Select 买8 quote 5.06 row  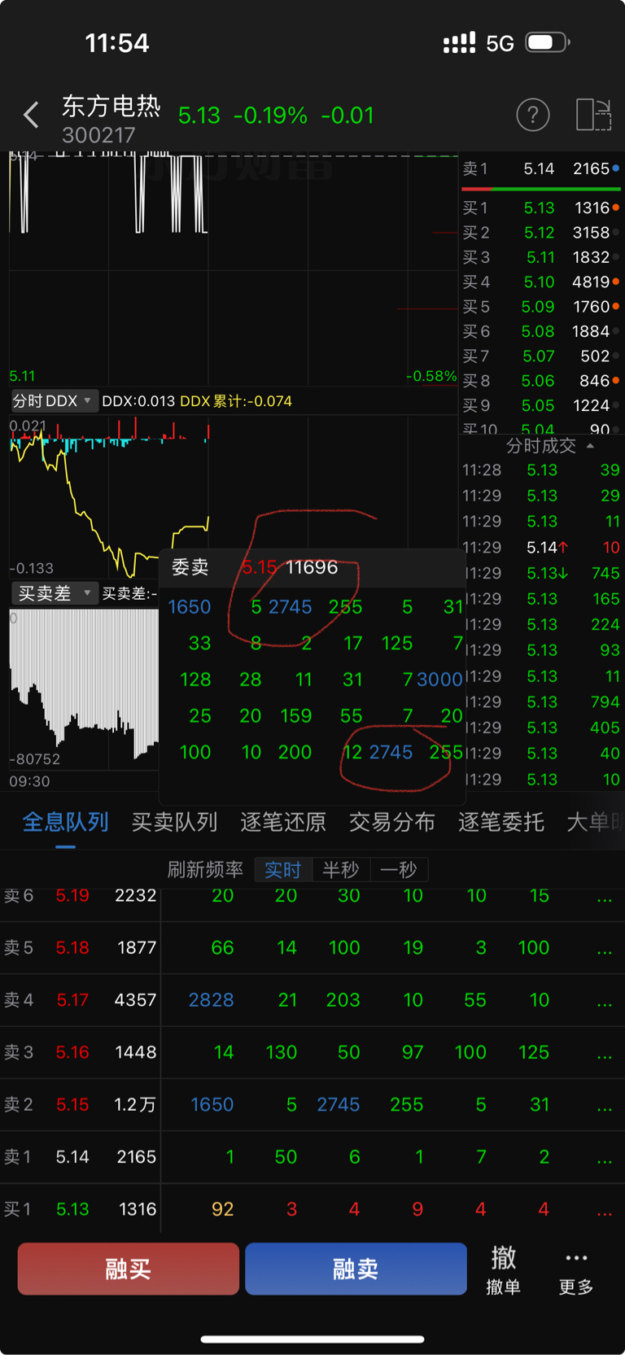(541, 381)
